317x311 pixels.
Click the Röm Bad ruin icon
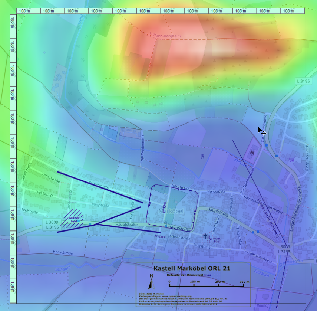click(209, 240)
